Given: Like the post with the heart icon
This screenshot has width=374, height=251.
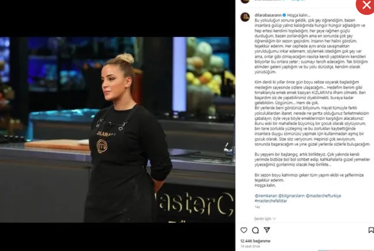Looking at the screenshot, I should 244,230.
